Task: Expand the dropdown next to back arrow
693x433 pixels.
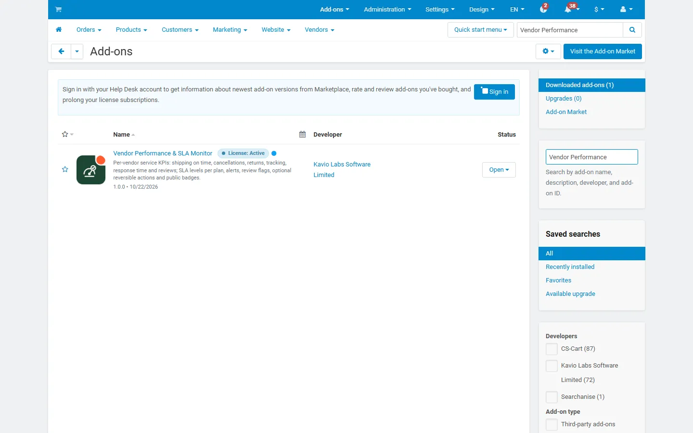Action: click(77, 51)
